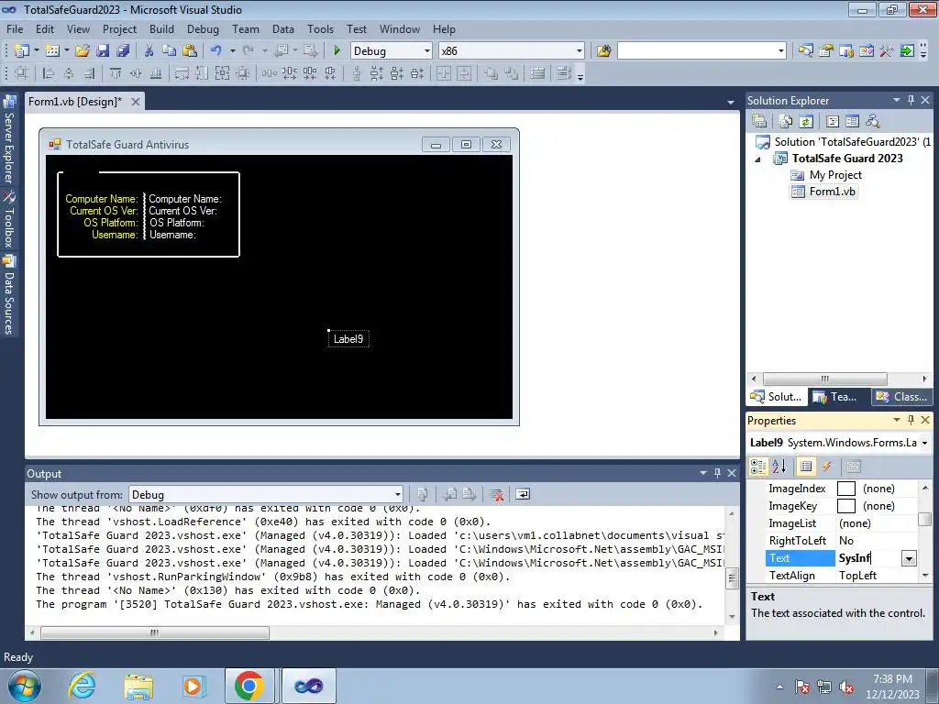Click the Windows Start button

24,686
